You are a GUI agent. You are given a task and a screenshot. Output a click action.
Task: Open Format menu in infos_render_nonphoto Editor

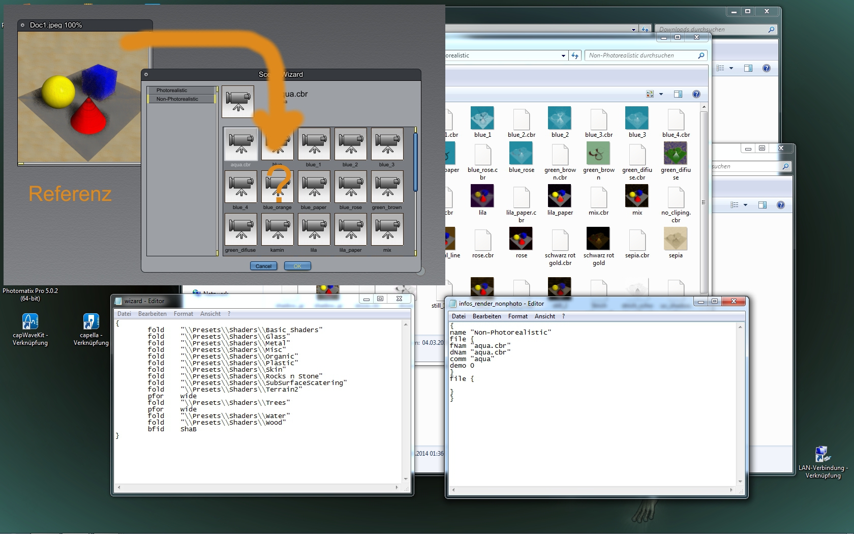click(518, 316)
